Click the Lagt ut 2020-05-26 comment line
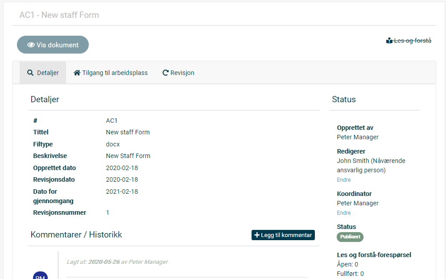The width and height of the screenshot is (446, 279). tap(117, 262)
